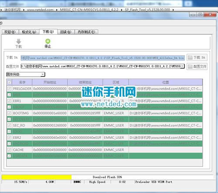The width and height of the screenshot is (218, 193).
Task: Expand the firmware upgrade mode dropdown
Action: (43, 74)
